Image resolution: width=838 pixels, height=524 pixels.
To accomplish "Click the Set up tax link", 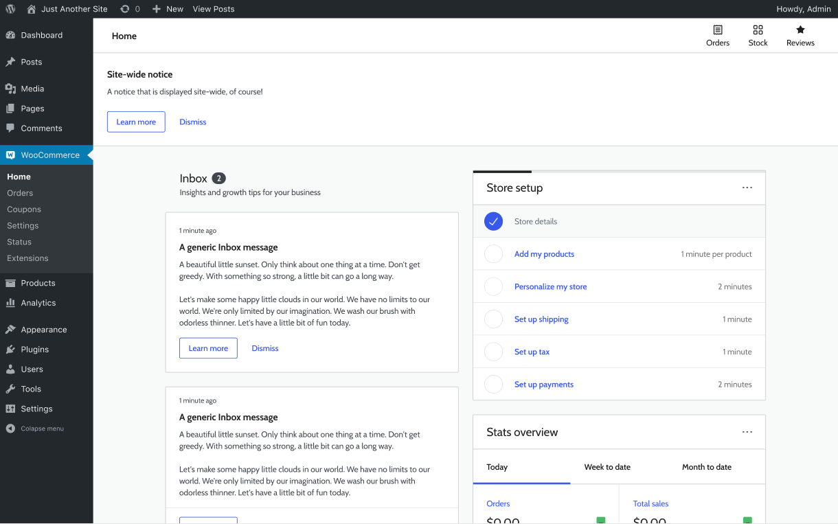I will pos(532,352).
